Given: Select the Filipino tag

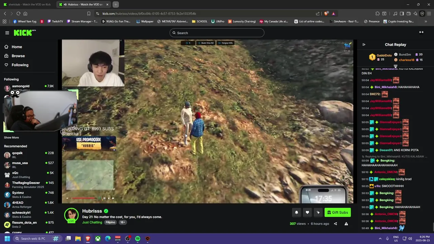Looking at the screenshot, I should click(110, 222).
